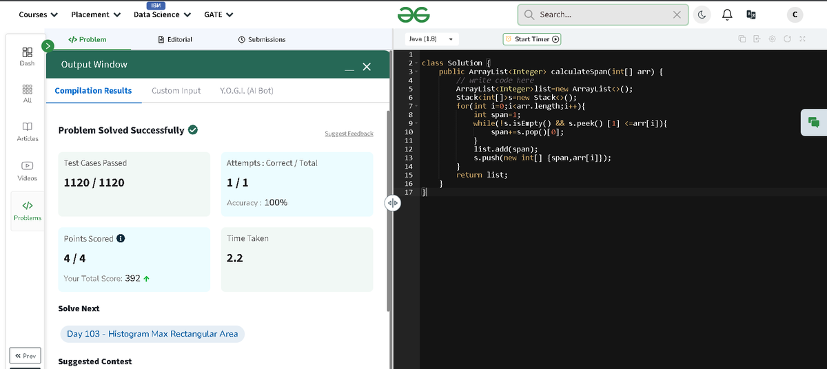
Task: Click the Points Scored 4 / 4 value
Action: click(74, 259)
